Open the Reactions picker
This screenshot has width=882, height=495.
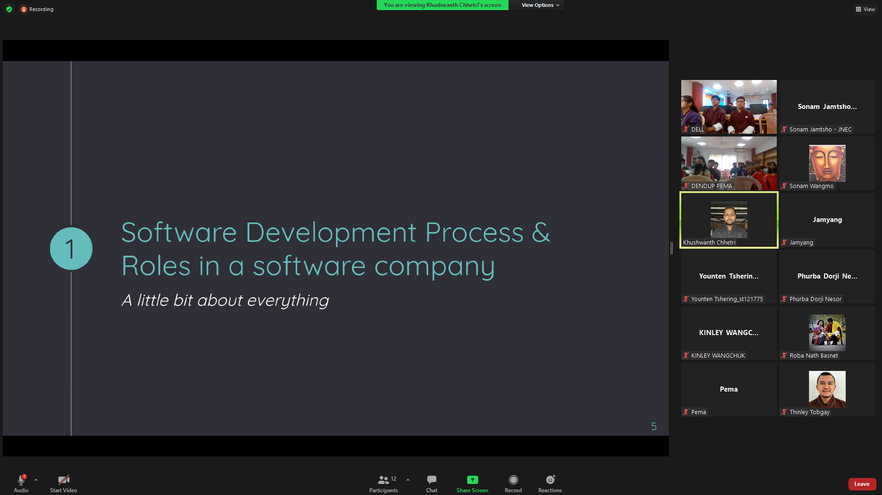(550, 483)
